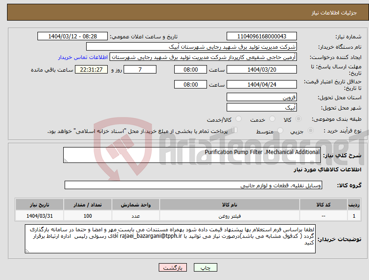
Task: Click the نام کالا column header
Action: point(229,205)
